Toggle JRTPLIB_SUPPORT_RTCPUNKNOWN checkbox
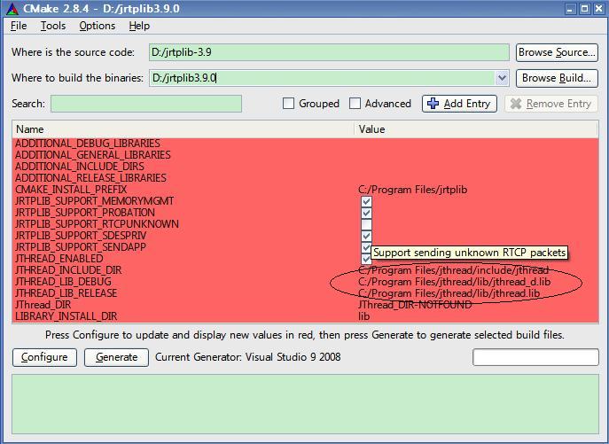 pos(366,224)
